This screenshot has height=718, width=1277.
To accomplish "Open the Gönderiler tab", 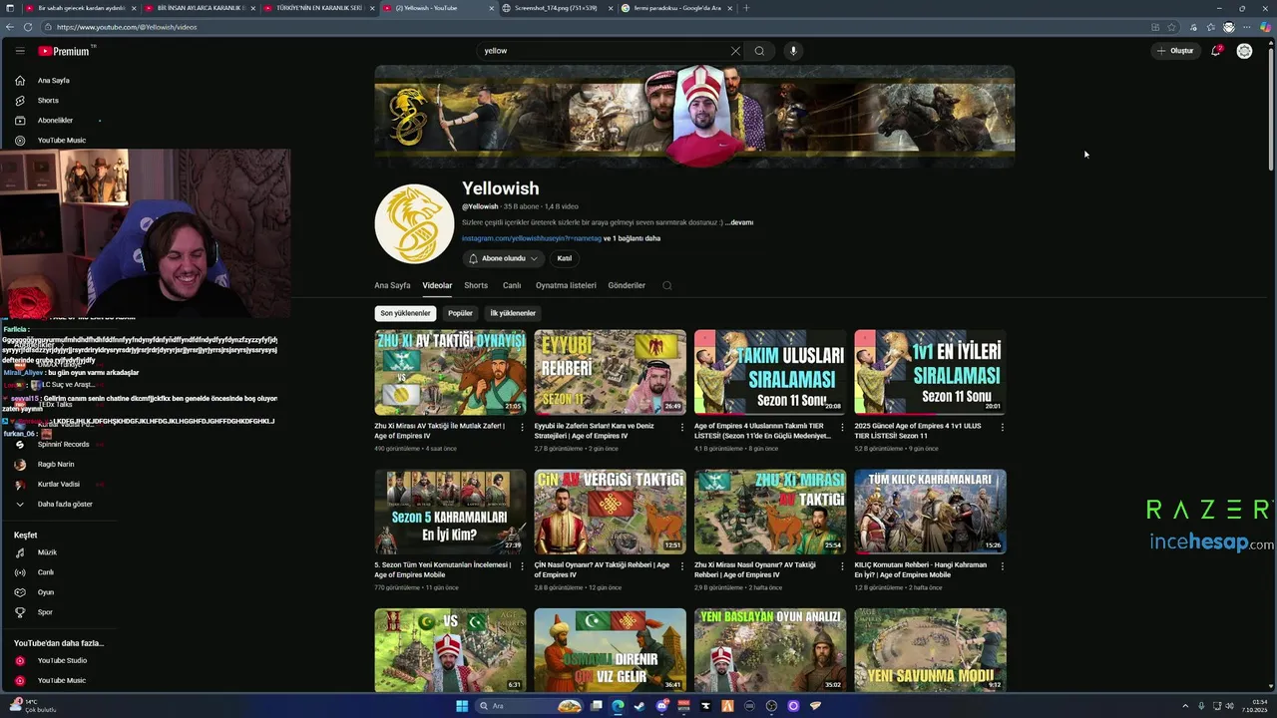I will pos(627,285).
